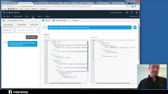168x94 pixels.
Task: Click the microphone icon in the utterance field
Action: [x=38, y=30]
